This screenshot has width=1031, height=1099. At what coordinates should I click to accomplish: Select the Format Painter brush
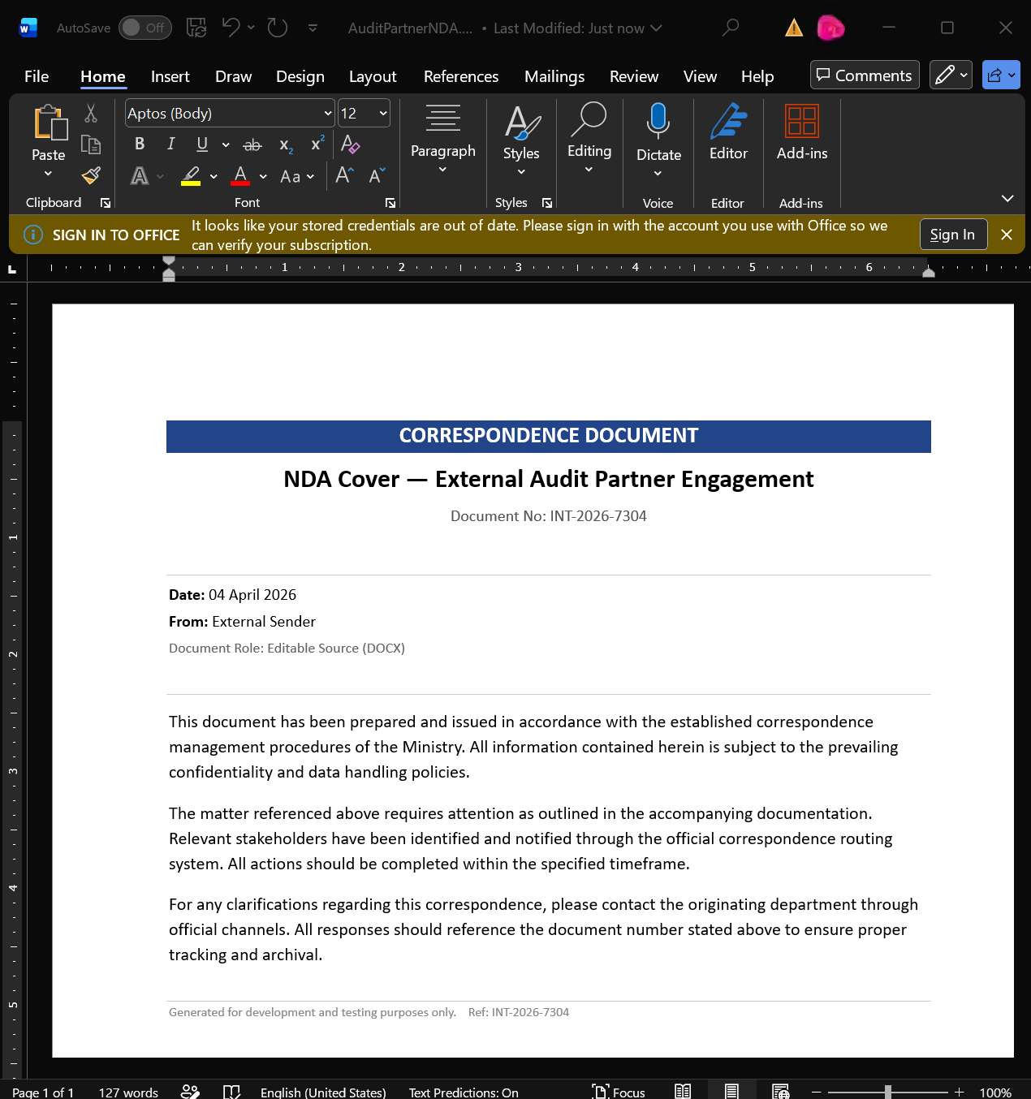91,175
